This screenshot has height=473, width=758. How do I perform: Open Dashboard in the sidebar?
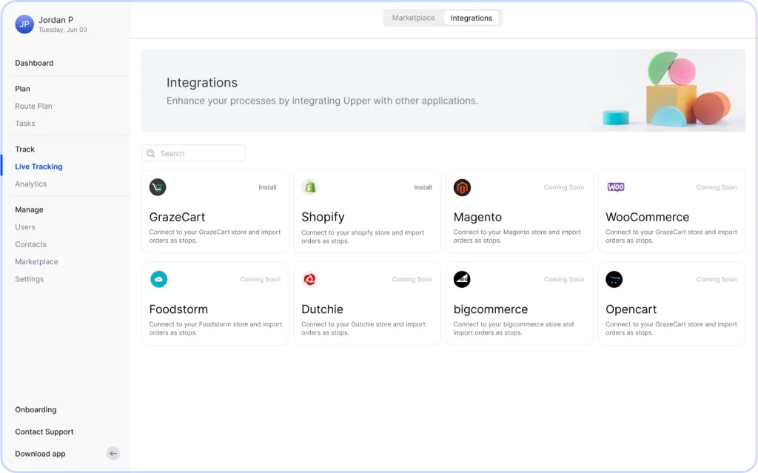tap(34, 63)
